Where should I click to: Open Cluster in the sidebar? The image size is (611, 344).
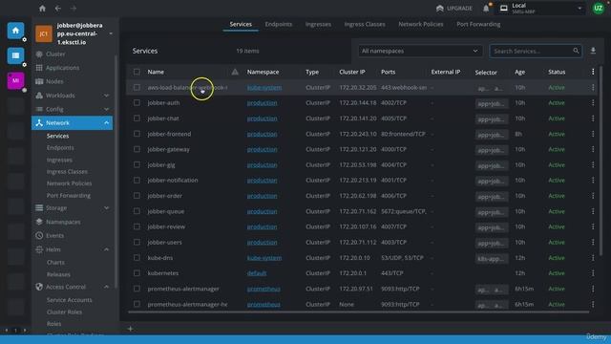coord(55,54)
